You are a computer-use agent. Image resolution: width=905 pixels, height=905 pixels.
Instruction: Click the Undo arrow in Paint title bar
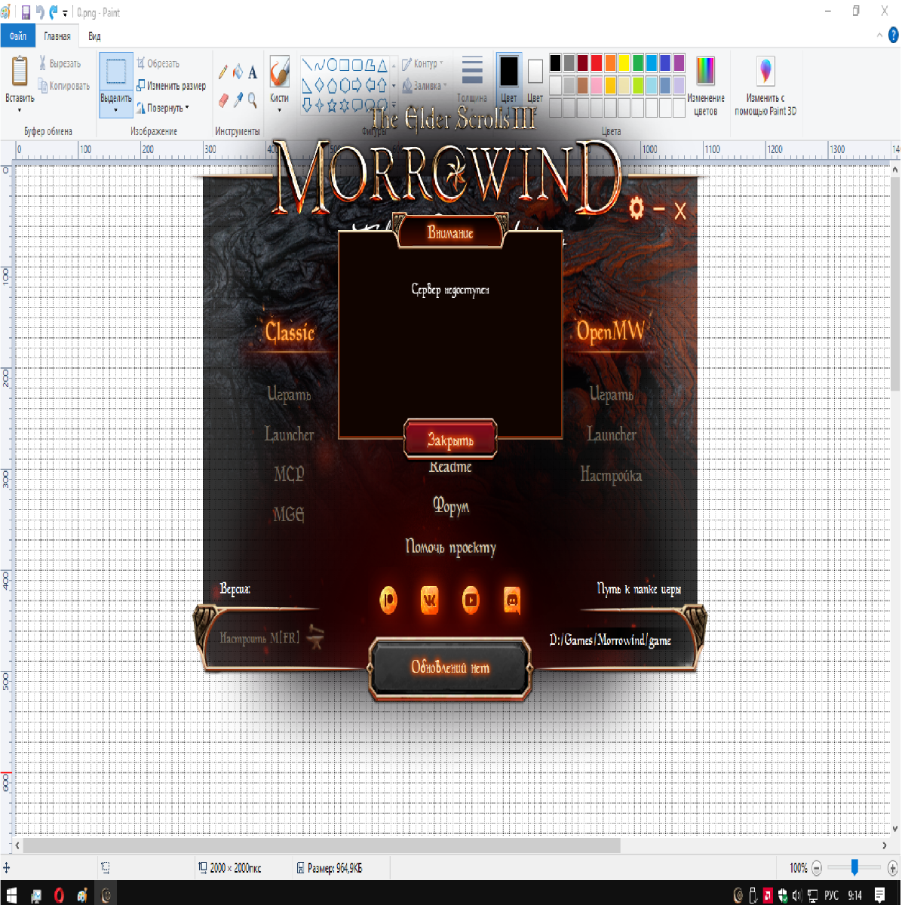pyautogui.click(x=40, y=12)
